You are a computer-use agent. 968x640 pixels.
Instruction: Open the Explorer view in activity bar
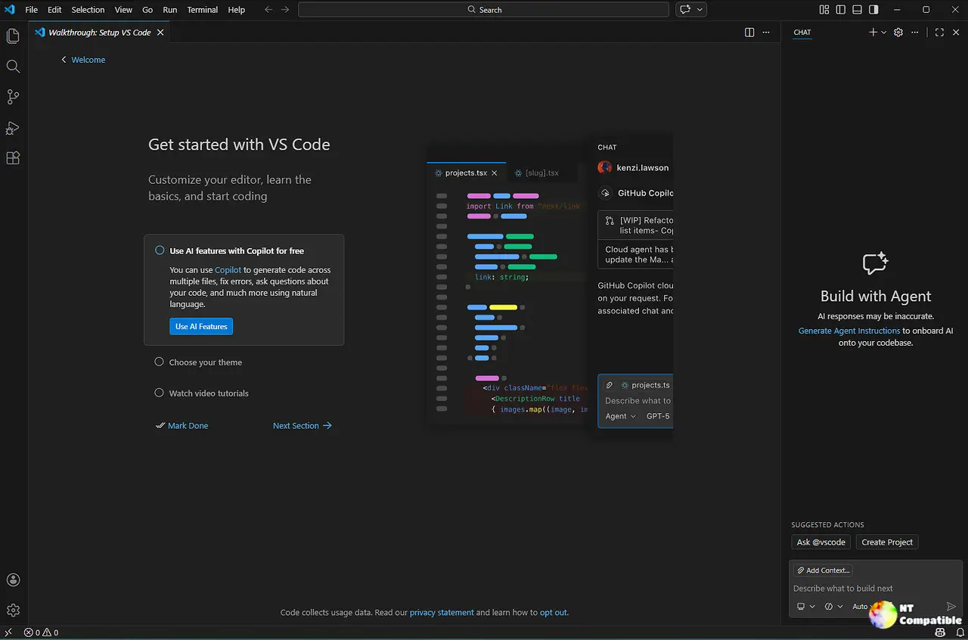(x=13, y=36)
